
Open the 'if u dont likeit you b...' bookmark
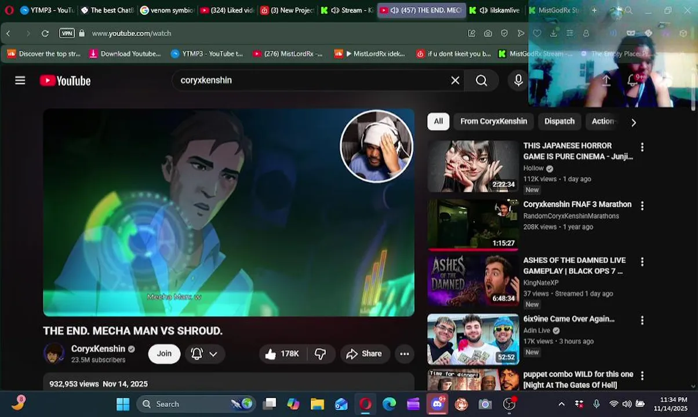(x=453, y=54)
